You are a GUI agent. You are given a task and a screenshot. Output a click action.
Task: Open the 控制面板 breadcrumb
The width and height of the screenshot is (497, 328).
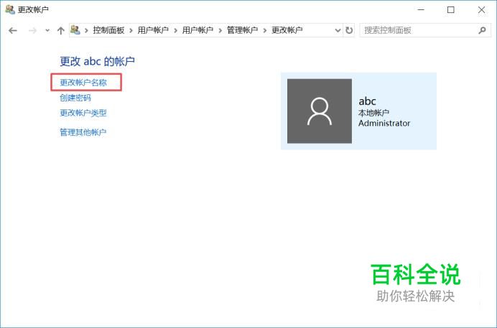[x=108, y=30]
